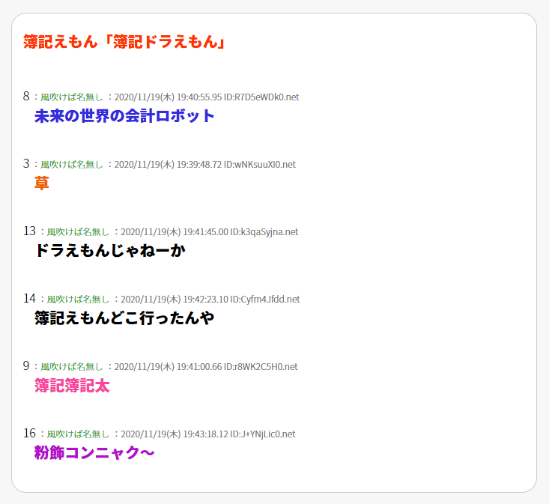
Task: Click the 風吹けば名無し name on post 13
Action: [x=79, y=231]
